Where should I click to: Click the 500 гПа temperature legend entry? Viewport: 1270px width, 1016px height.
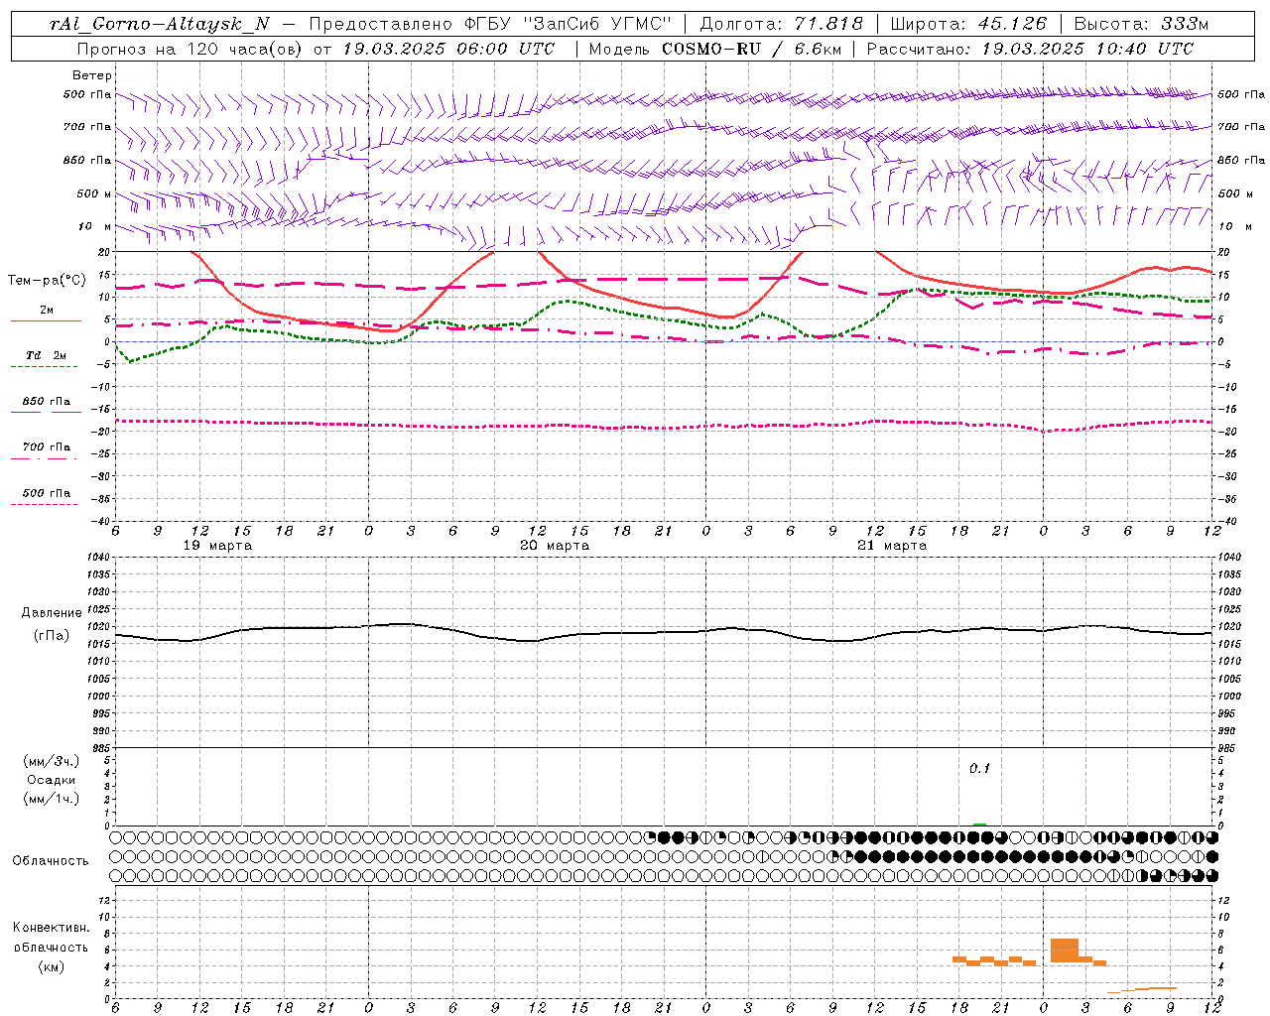[x=47, y=493]
